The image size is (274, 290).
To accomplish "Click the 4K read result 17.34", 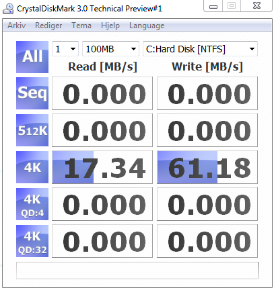I will [102, 167].
